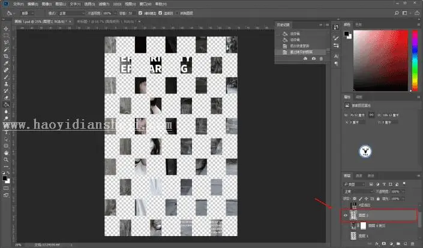Open the Paragraph panel icon
The width and height of the screenshot is (423, 248).
336,63
